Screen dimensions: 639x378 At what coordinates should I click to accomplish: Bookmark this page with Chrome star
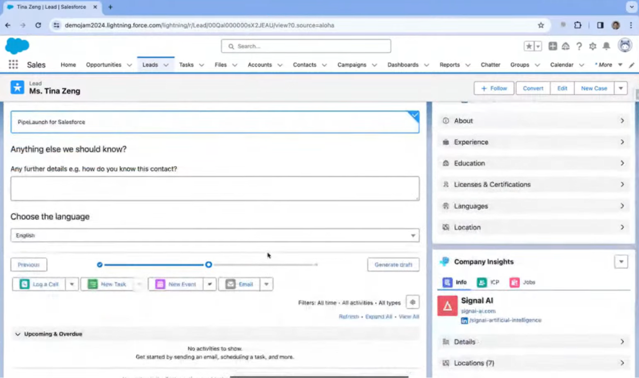[x=541, y=25]
